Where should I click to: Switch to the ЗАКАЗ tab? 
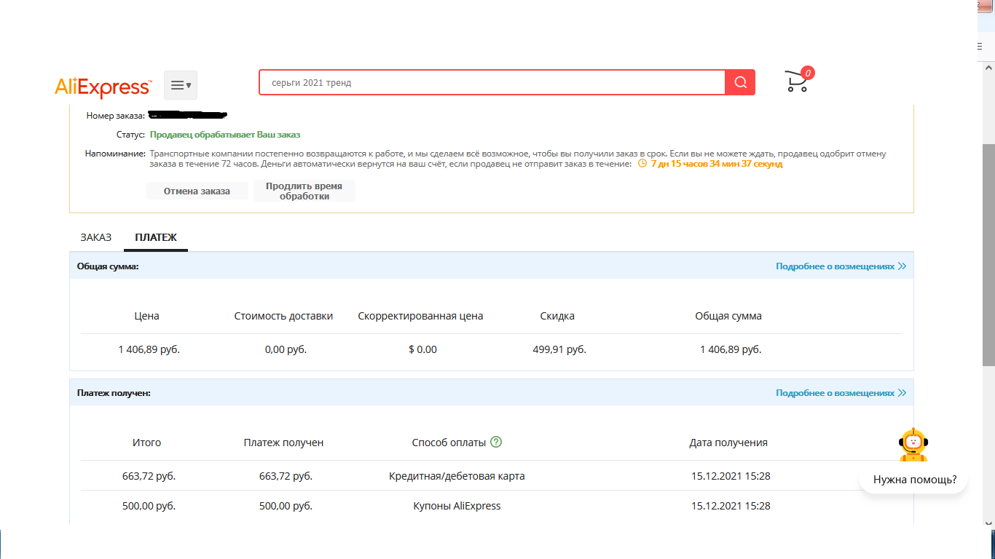tap(96, 237)
